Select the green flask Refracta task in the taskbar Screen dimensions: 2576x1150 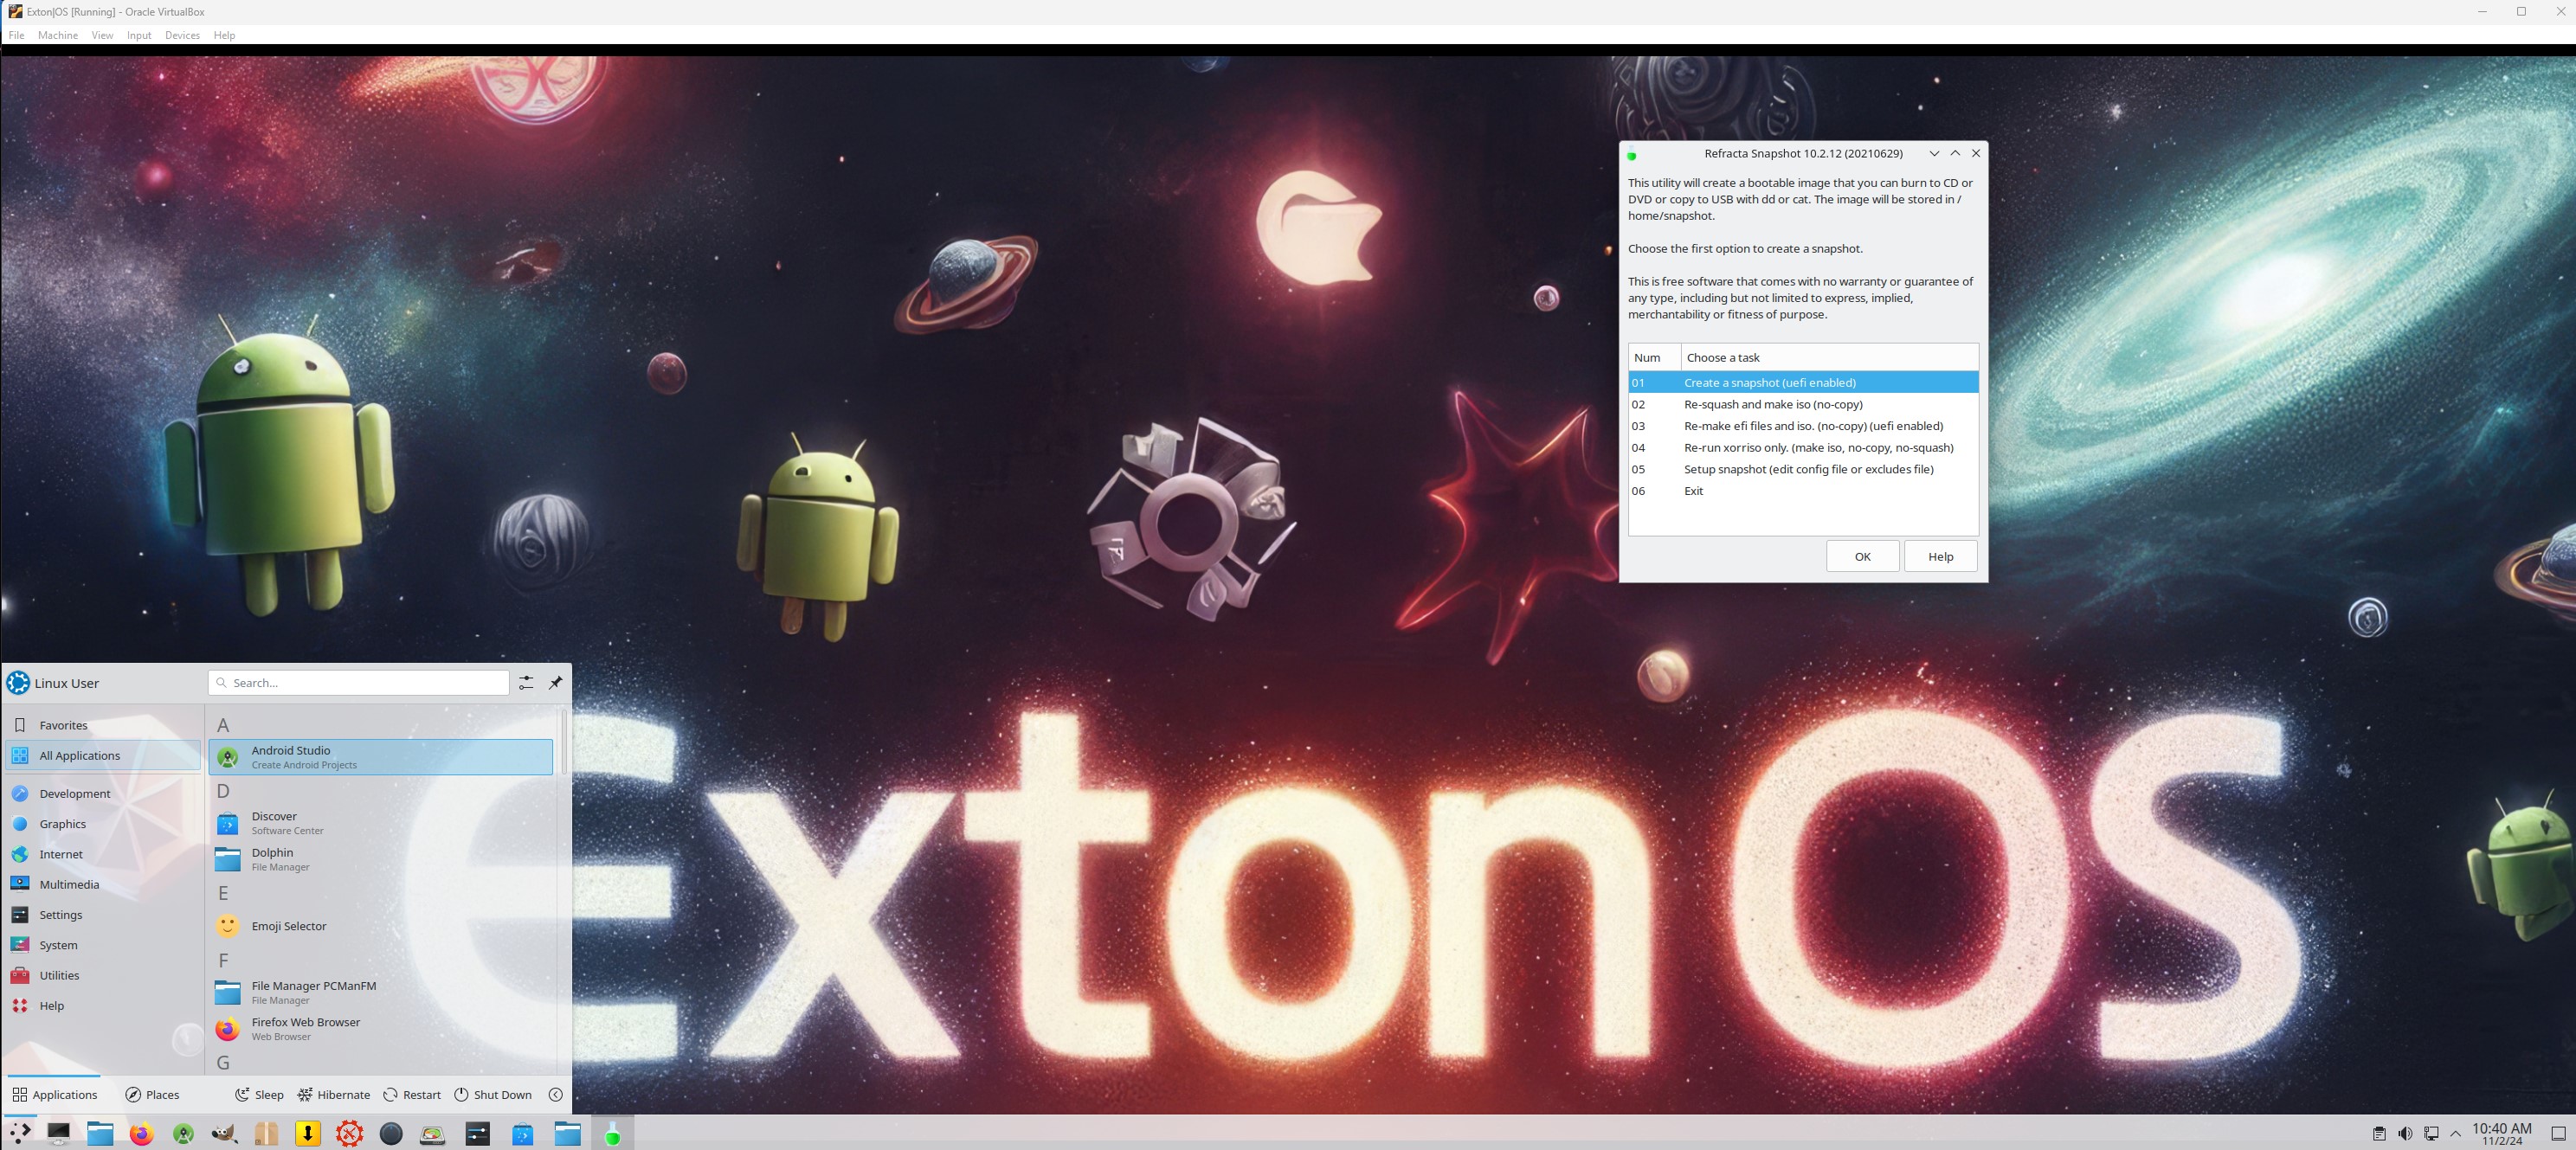[x=612, y=1133]
